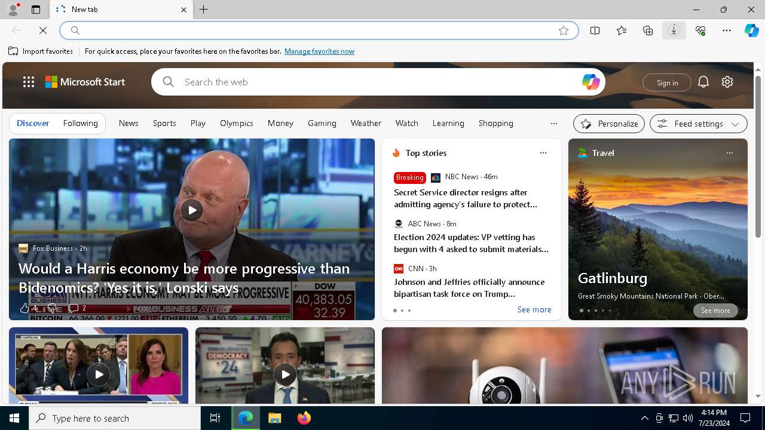Open notifications bell icon
Image resolution: width=765 pixels, height=430 pixels.
tap(703, 82)
